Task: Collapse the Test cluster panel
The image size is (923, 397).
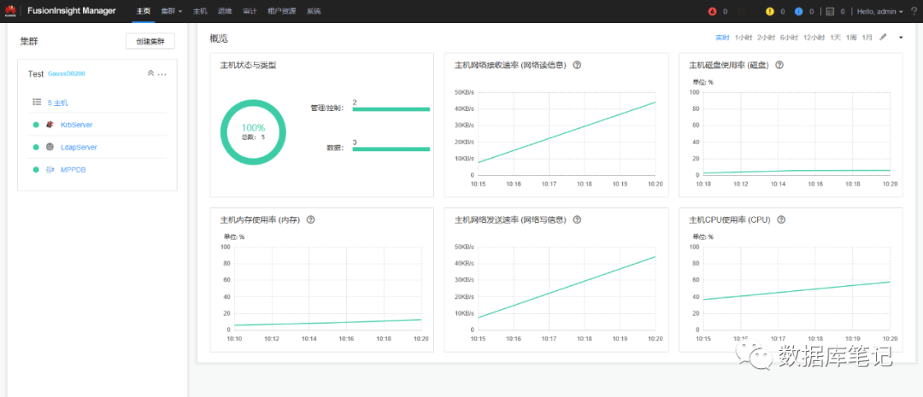Action: tap(150, 73)
